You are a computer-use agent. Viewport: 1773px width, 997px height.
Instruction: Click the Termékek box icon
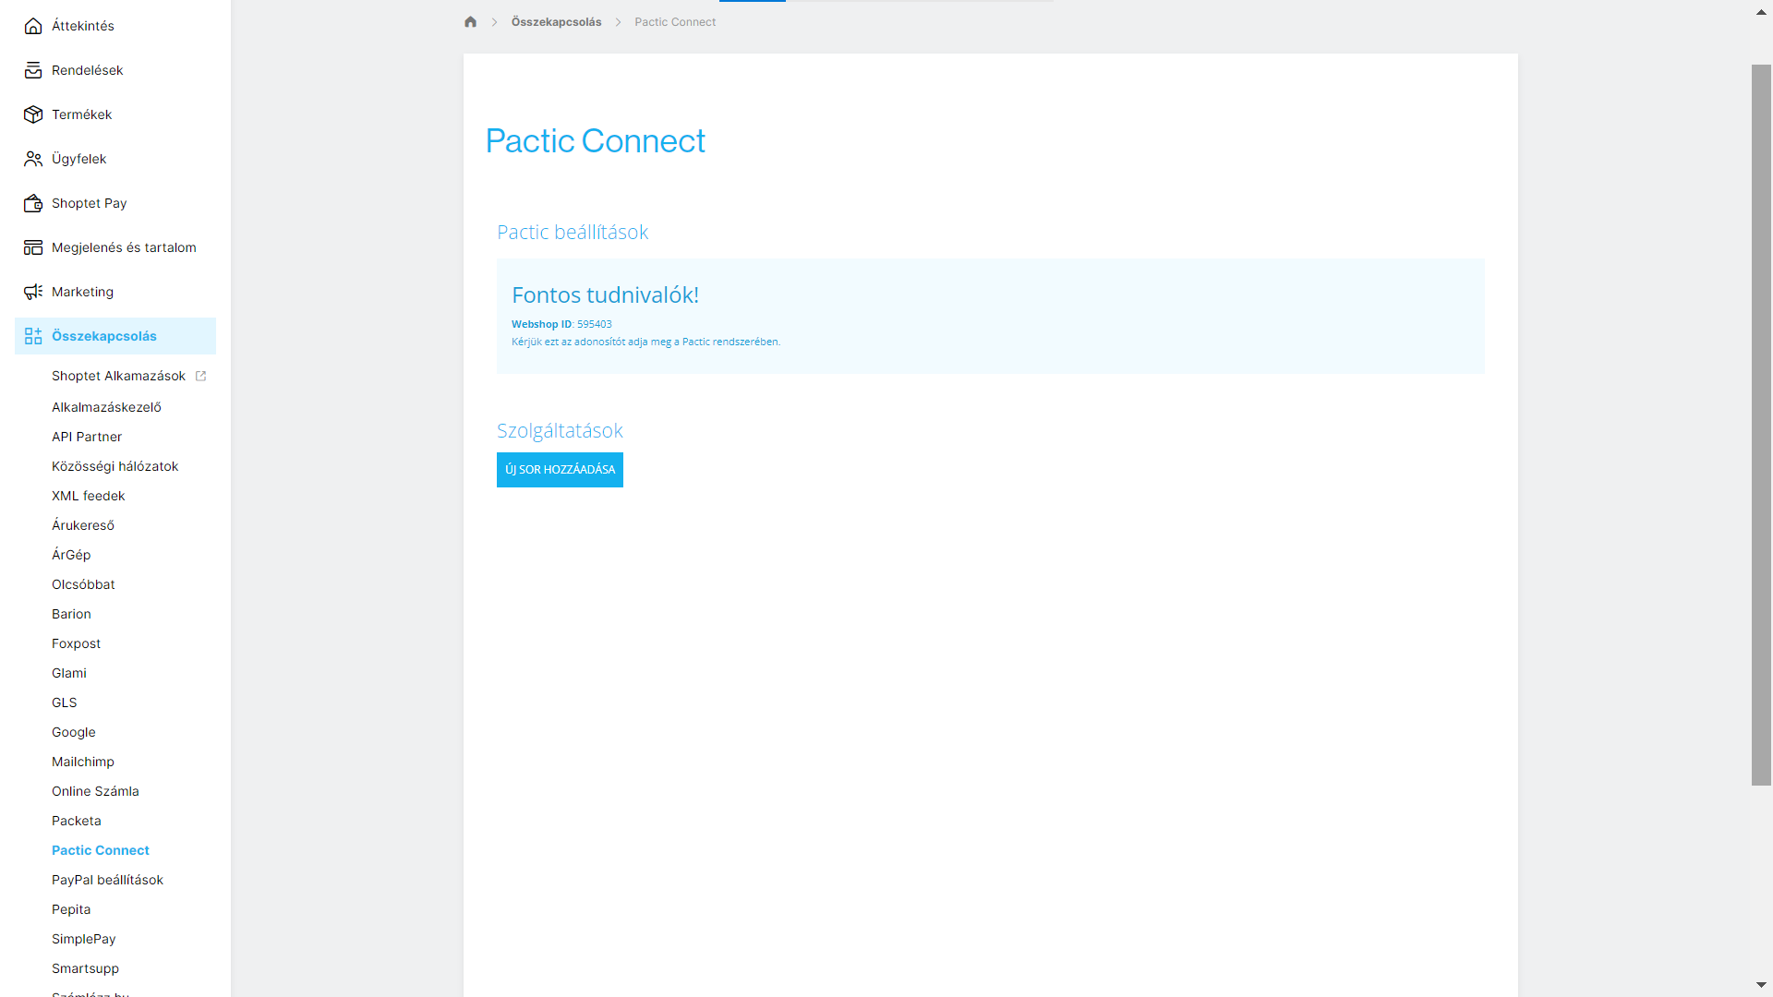(x=33, y=114)
